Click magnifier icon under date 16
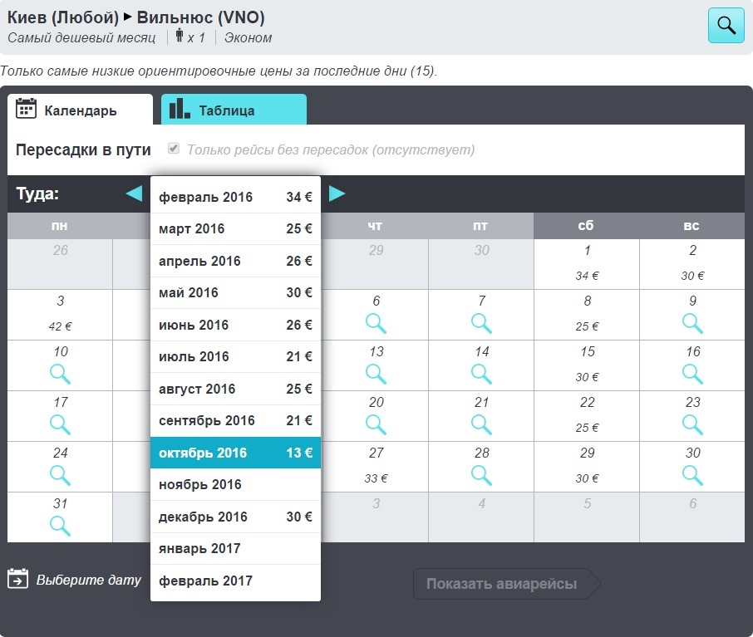This screenshot has height=637, width=753. (692, 374)
